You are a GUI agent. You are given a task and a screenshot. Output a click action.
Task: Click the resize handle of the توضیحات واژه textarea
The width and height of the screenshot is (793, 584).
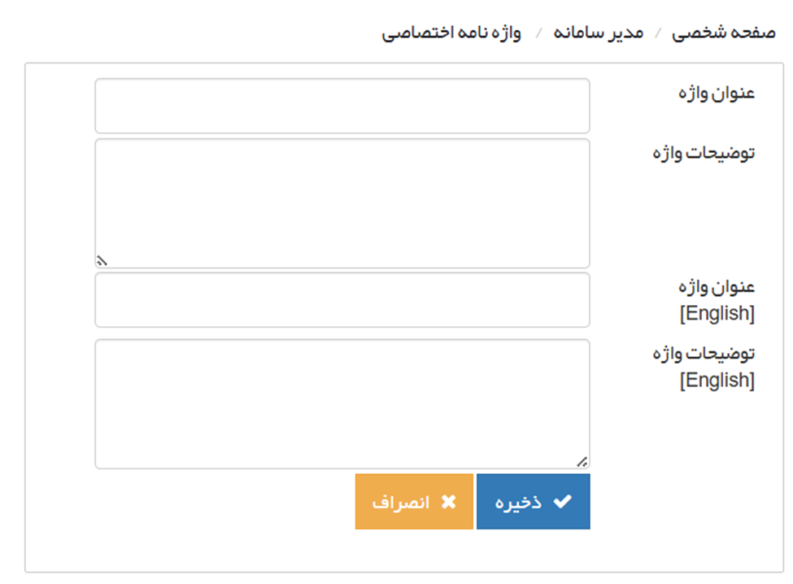[102, 261]
